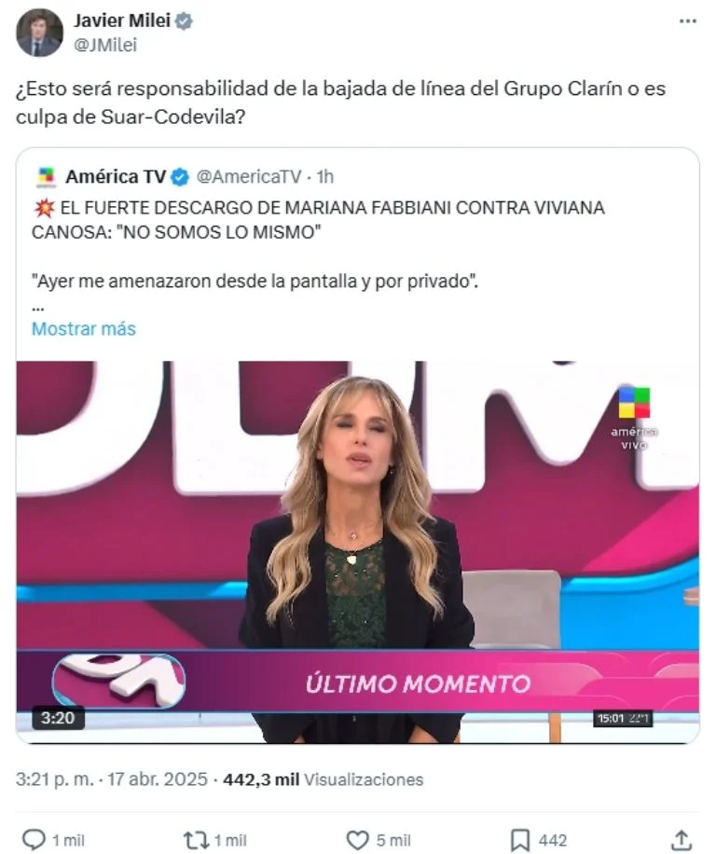Play the embedded América TV video
This screenshot has height=854, width=716.
click(357, 551)
